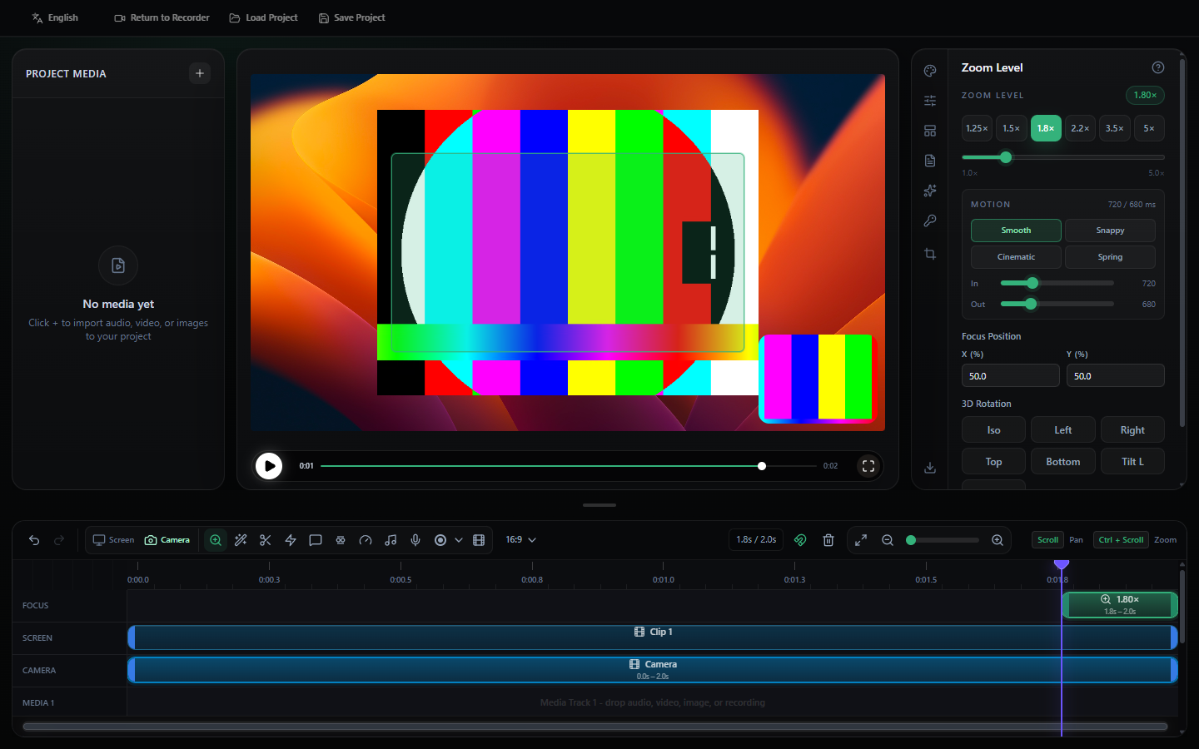Toggle the magnet snapping icon

pyautogui.click(x=800, y=540)
